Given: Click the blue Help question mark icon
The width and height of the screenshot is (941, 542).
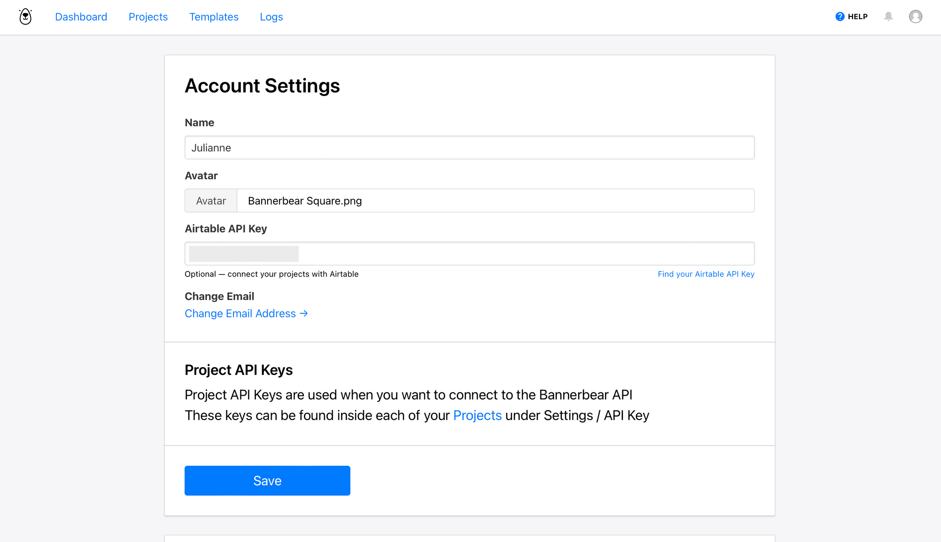Looking at the screenshot, I should point(840,16).
